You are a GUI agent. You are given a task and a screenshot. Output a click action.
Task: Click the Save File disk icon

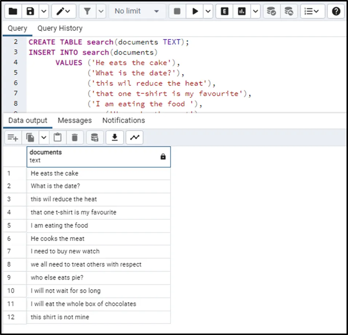31,11
